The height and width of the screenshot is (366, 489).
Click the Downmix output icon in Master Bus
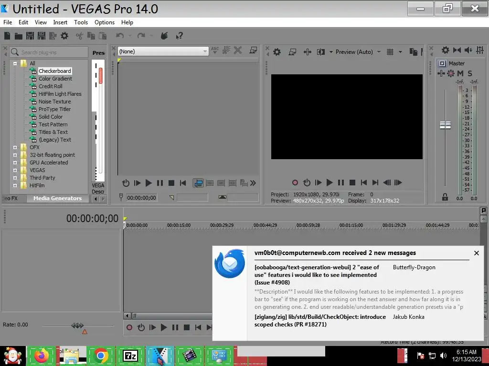(x=457, y=50)
